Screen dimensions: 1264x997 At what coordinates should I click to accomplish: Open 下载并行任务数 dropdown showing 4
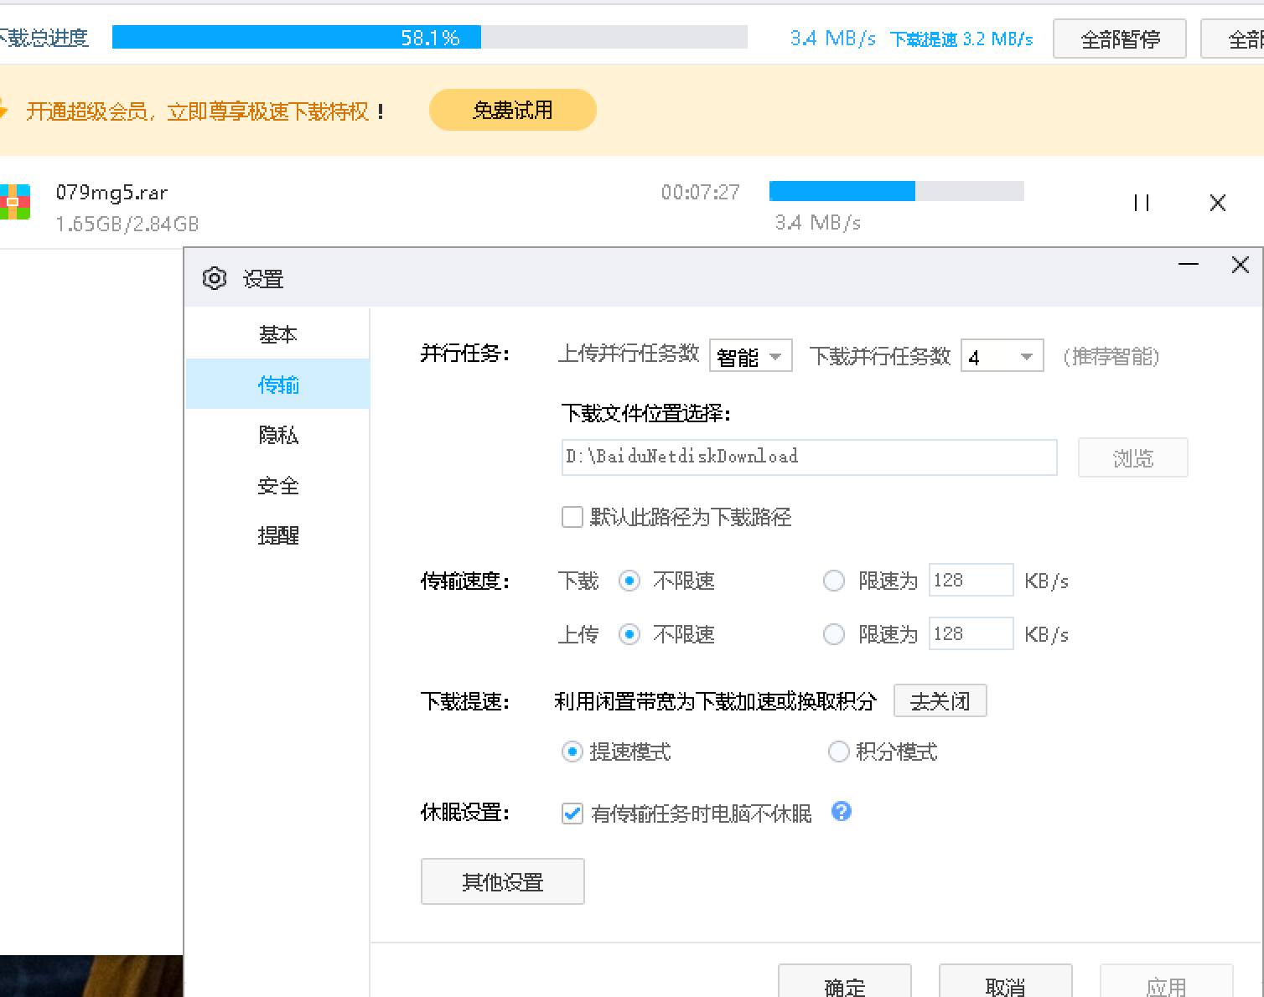click(1002, 356)
